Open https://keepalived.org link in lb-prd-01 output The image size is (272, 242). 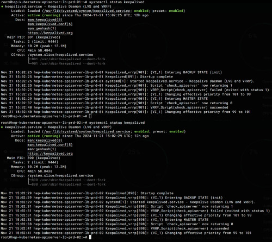[50, 33]
